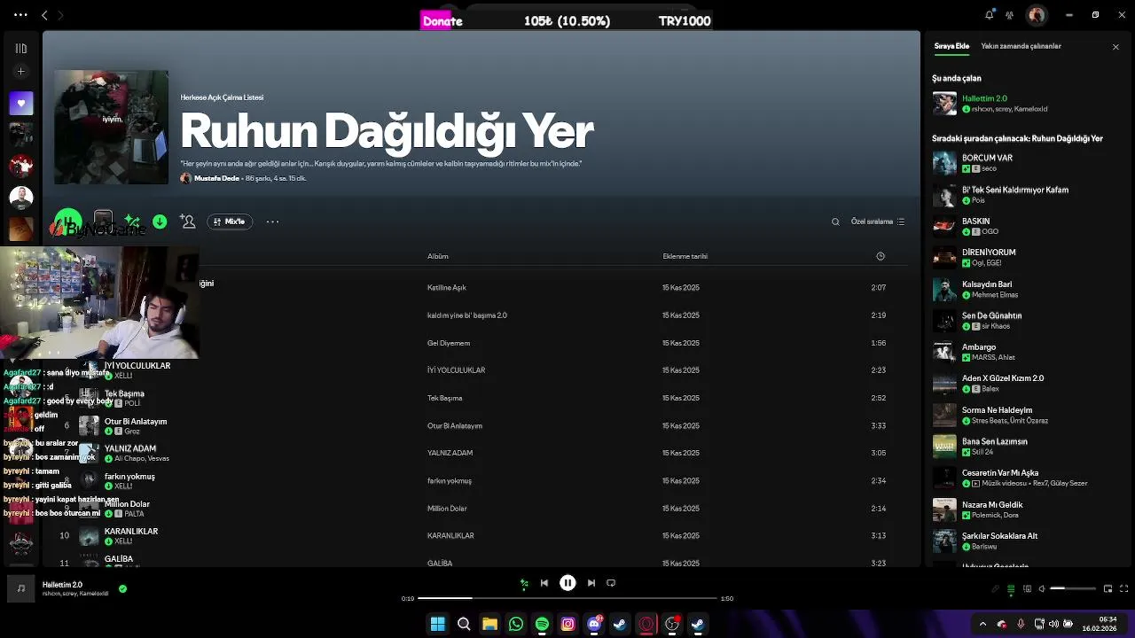Skip to next track
This screenshot has height=638, width=1135.
(x=591, y=583)
